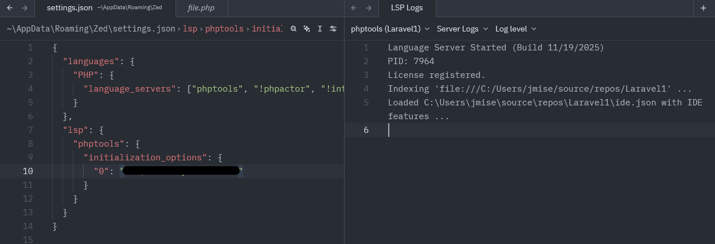Navigate back in LSP Logs pane
This screenshot has height=244, width=715.
[354, 8]
